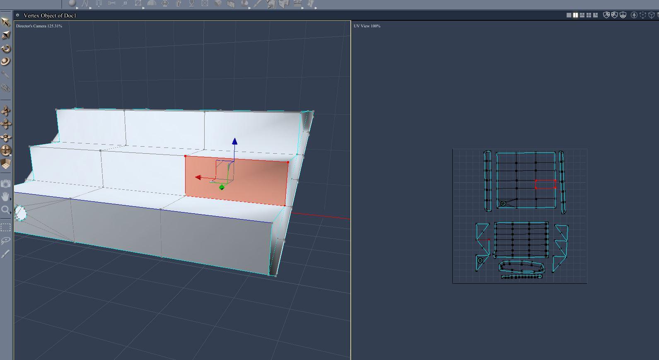This screenshot has width=659, height=360.
Task: Expand the Hand tool flyout arrow
Action: point(10,199)
